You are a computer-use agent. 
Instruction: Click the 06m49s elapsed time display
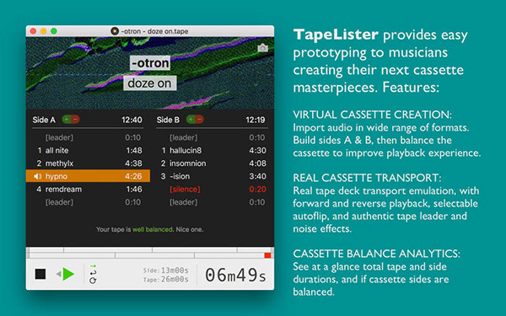[x=235, y=276]
